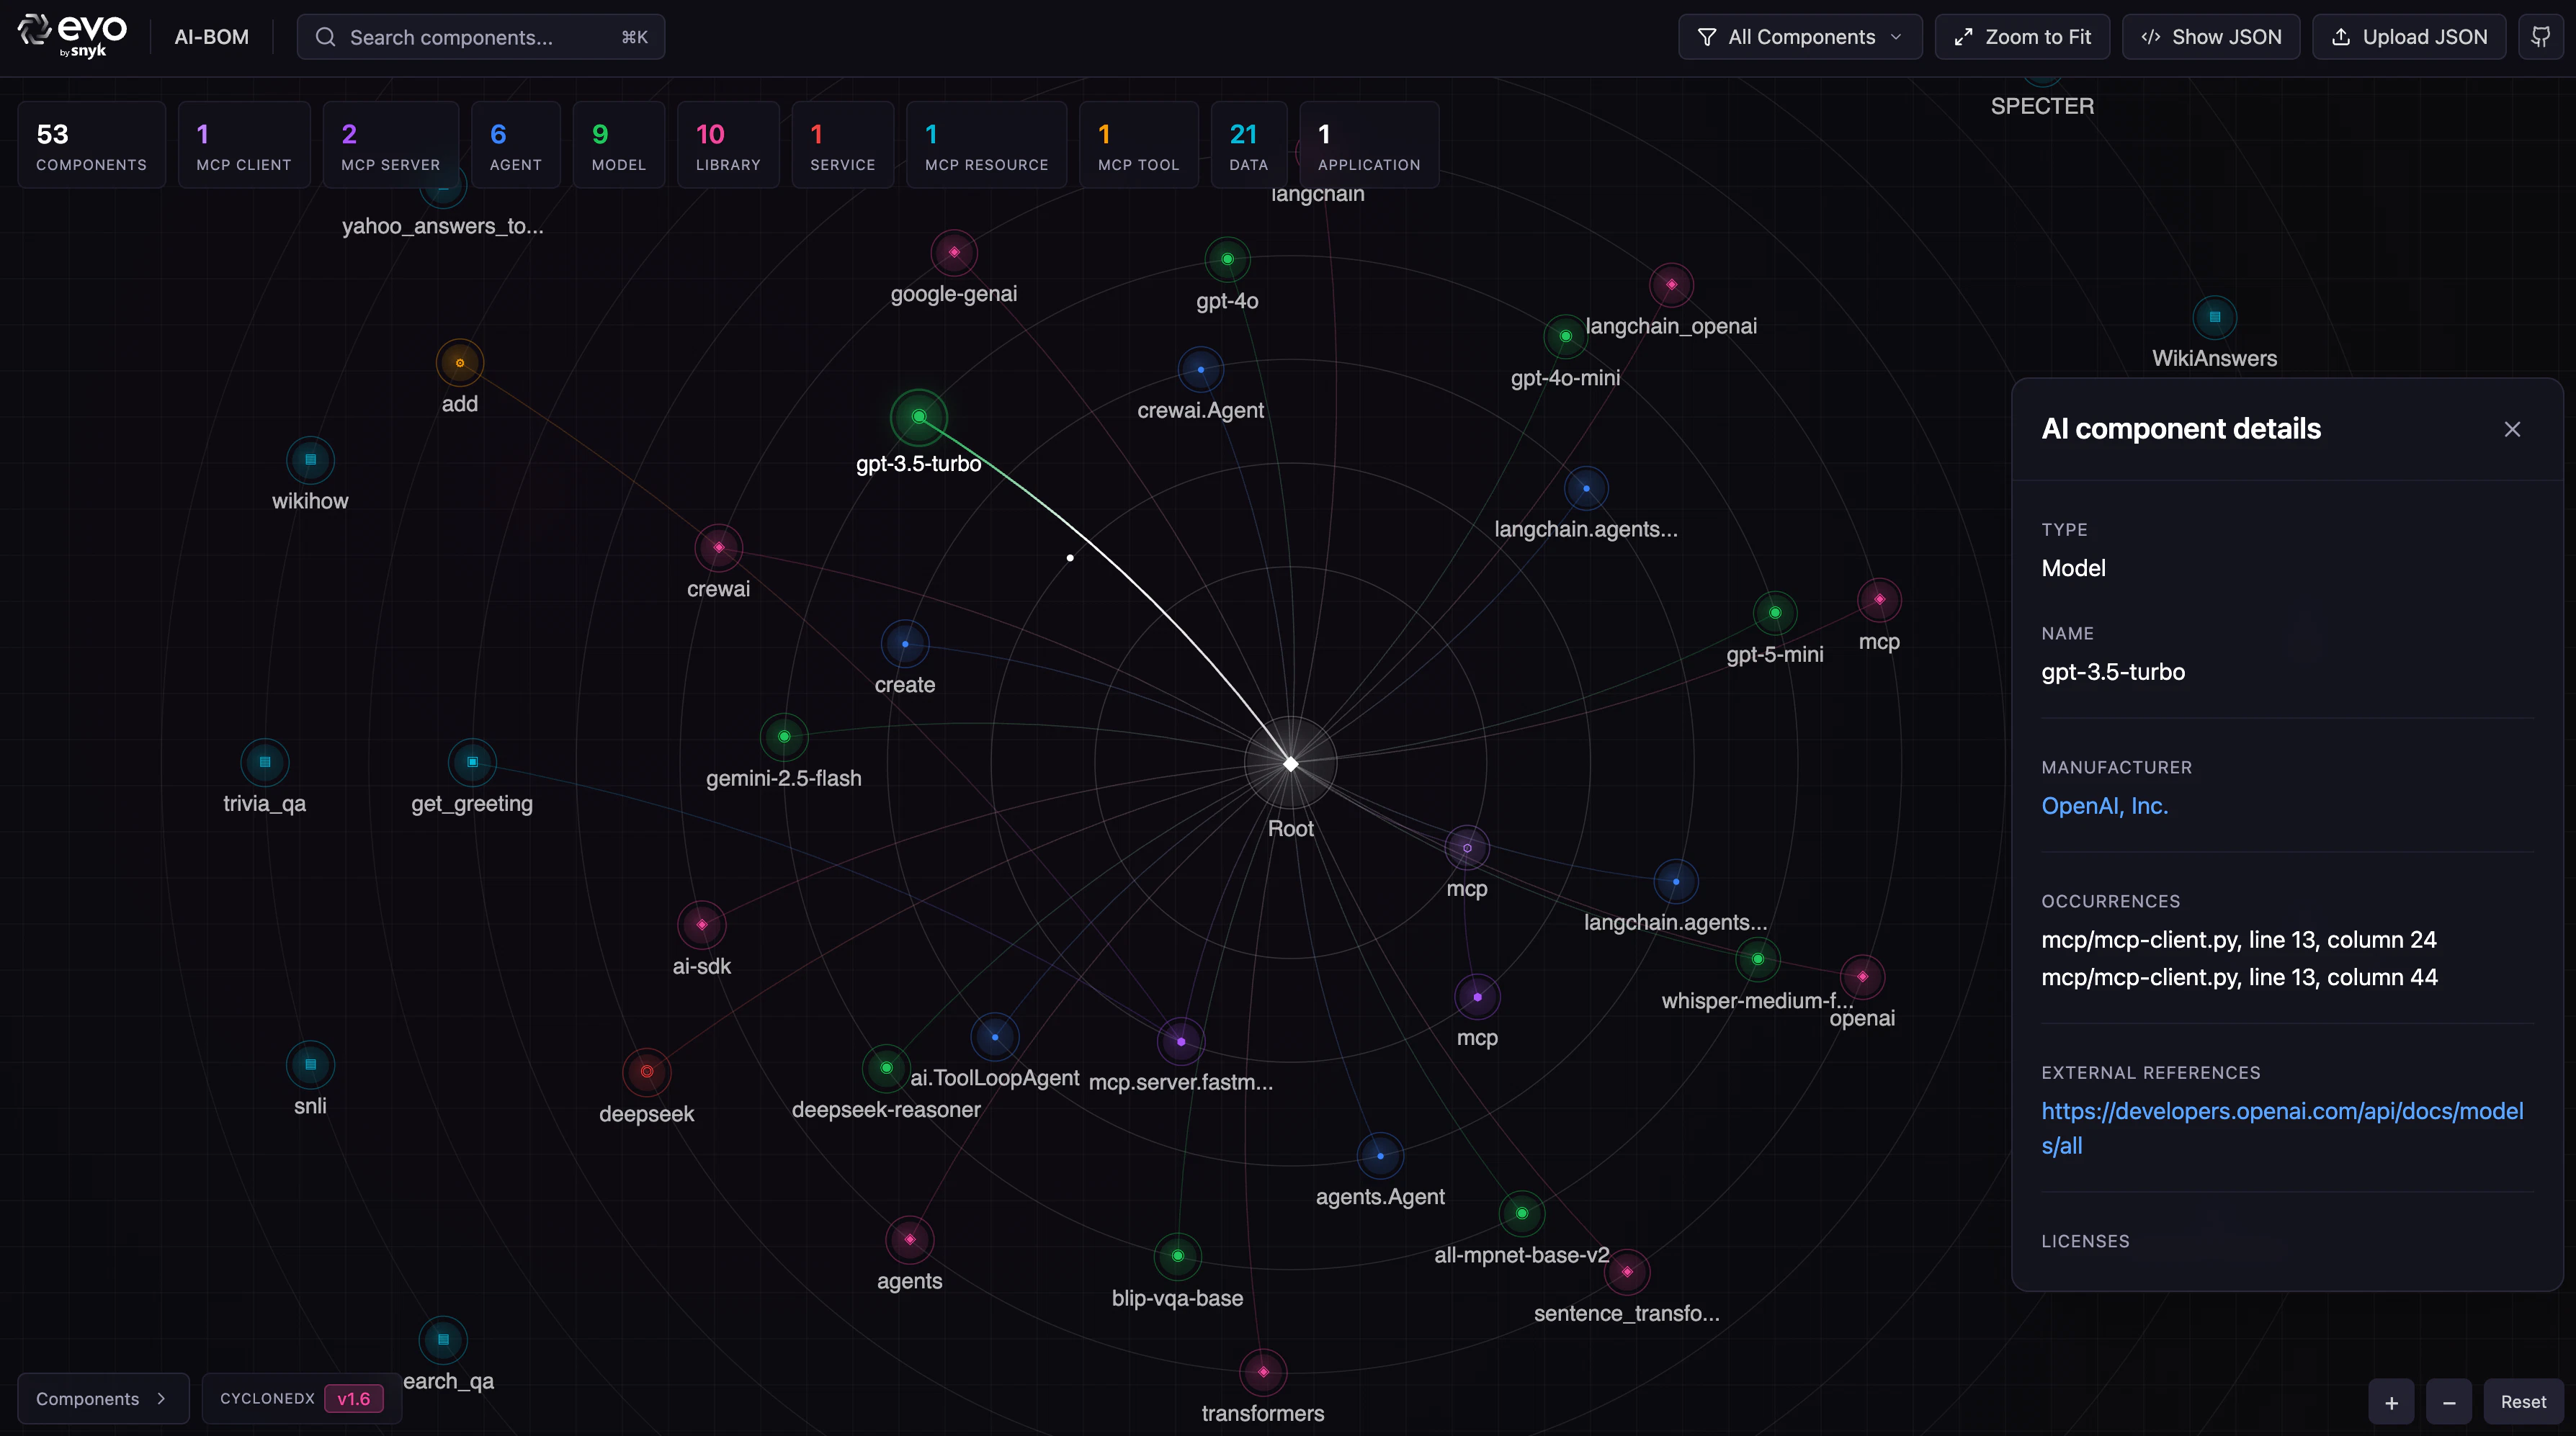Click the agents library node
The width and height of the screenshot is (2576, 1436).
(x=910, y=1240)
